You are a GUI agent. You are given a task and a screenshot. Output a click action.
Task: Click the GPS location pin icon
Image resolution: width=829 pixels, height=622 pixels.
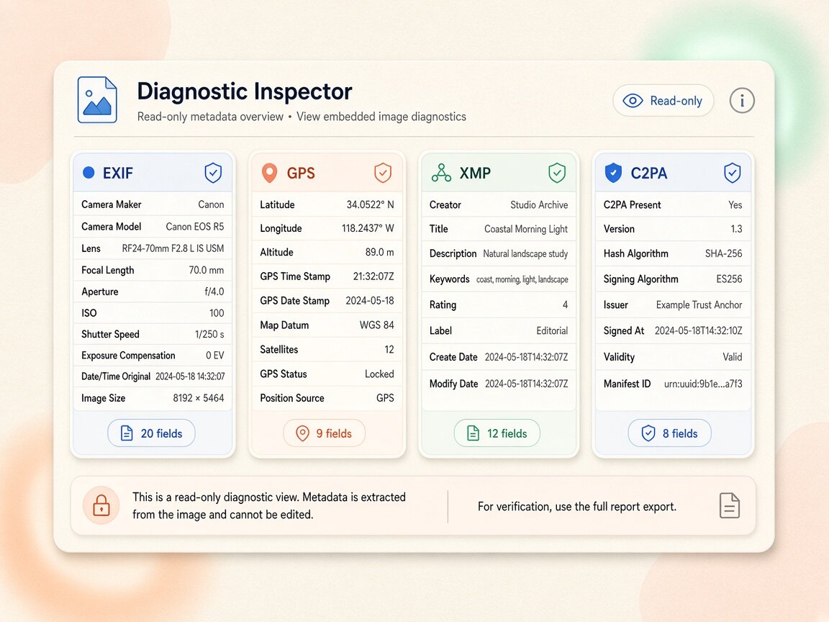coord(270,173)
